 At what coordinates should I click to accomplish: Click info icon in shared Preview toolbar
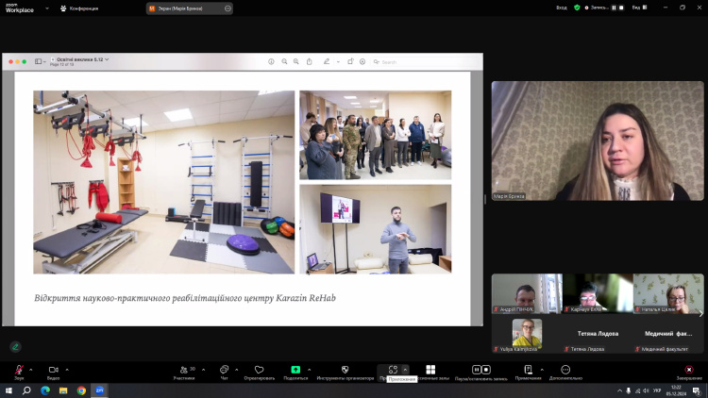271,62
